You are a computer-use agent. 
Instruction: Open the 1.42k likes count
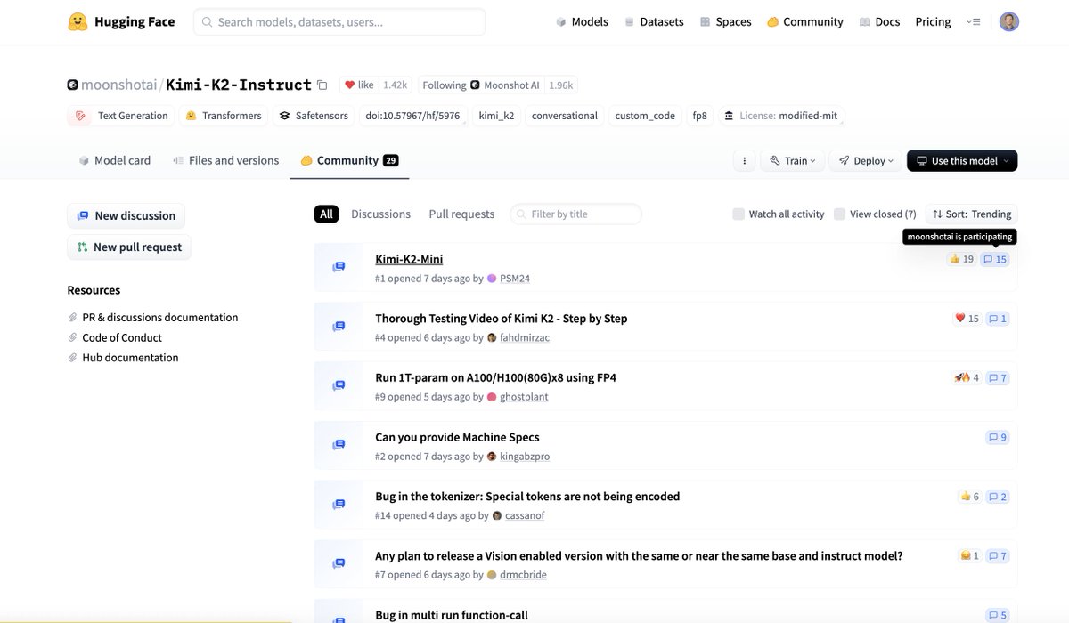pos(395,85)
